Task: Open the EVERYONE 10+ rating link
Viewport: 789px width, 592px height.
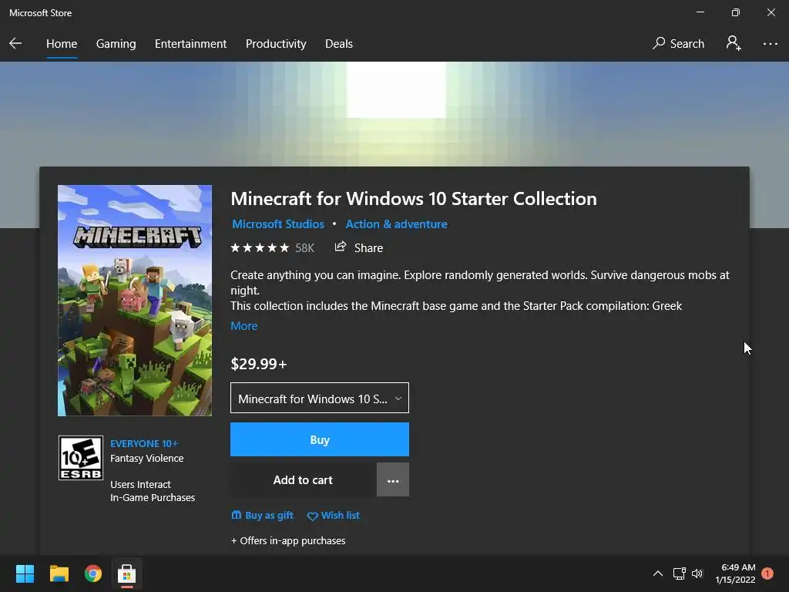Action: [144, 443]
